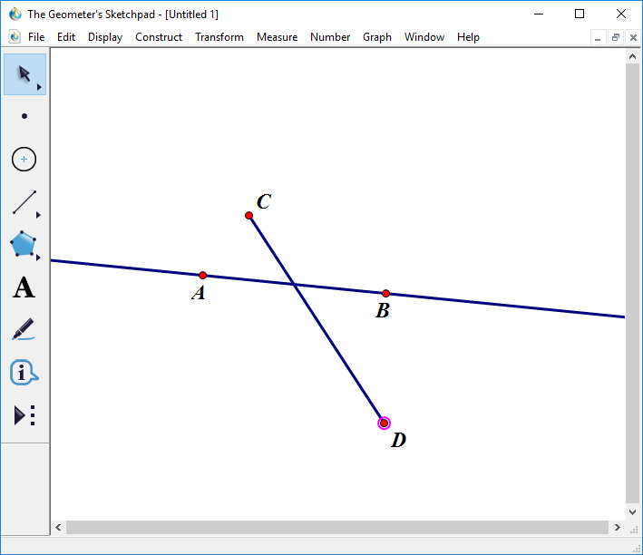Image resolution: width=643 pixels, height=555 pixels.
Task: Open the Graph menu
Action: click(377, 37)
